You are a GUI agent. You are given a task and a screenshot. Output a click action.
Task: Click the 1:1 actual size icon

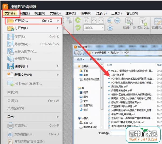[x=86, y=21]
